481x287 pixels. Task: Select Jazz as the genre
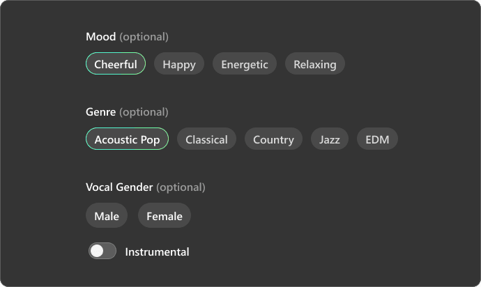pos(330,139)
